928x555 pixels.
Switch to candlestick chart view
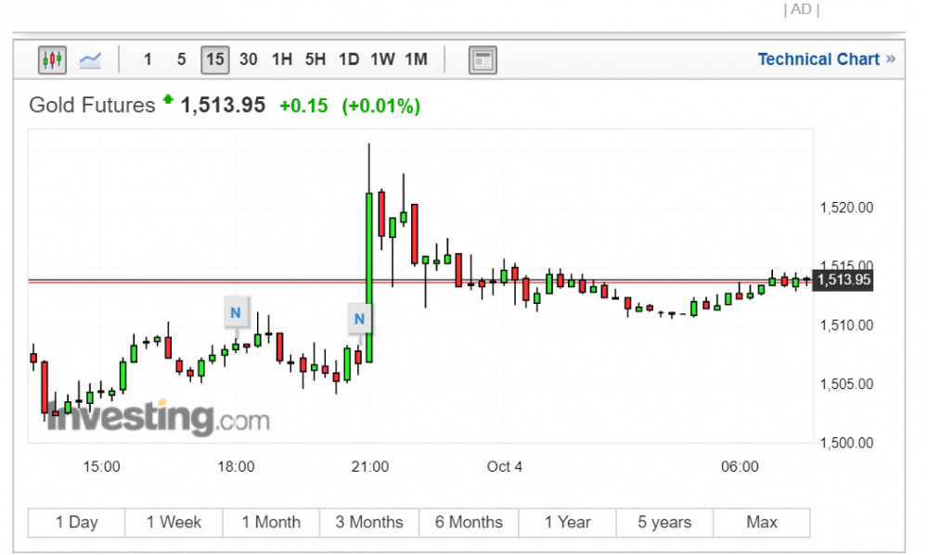52,59
